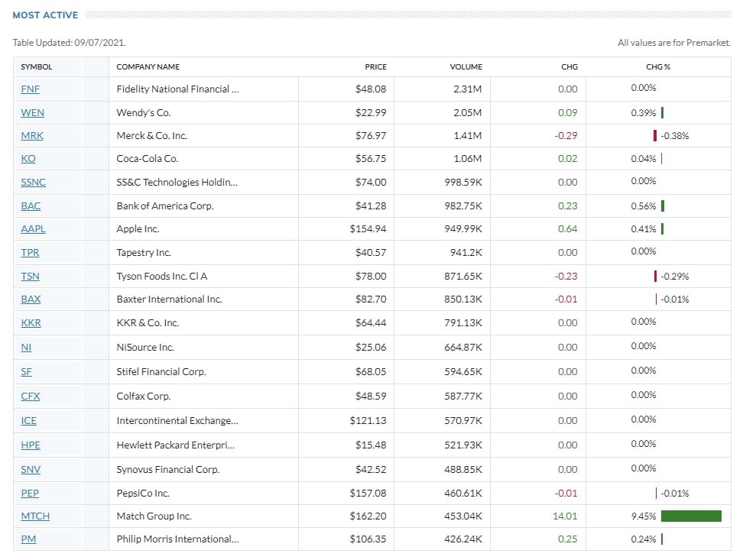Click the Fidelity National Financial company name
Screen dimensions: 743x560
coord(177,89)
